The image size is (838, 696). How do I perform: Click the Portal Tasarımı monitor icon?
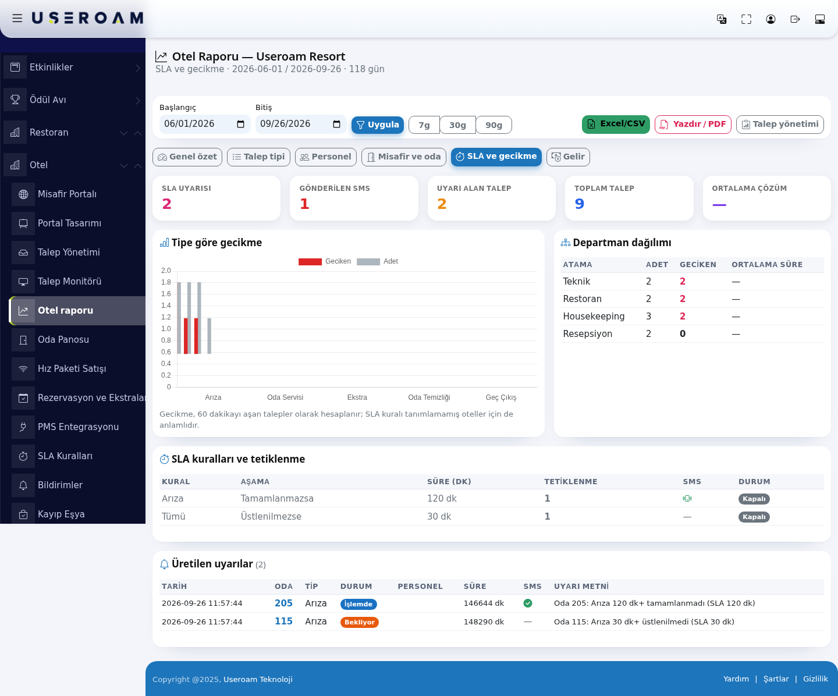(23, 223)
